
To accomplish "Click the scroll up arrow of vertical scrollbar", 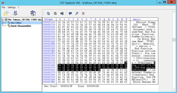I will [x=174, y=11].
